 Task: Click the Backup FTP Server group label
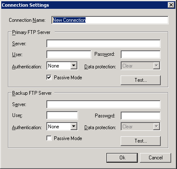coord(32,93)
